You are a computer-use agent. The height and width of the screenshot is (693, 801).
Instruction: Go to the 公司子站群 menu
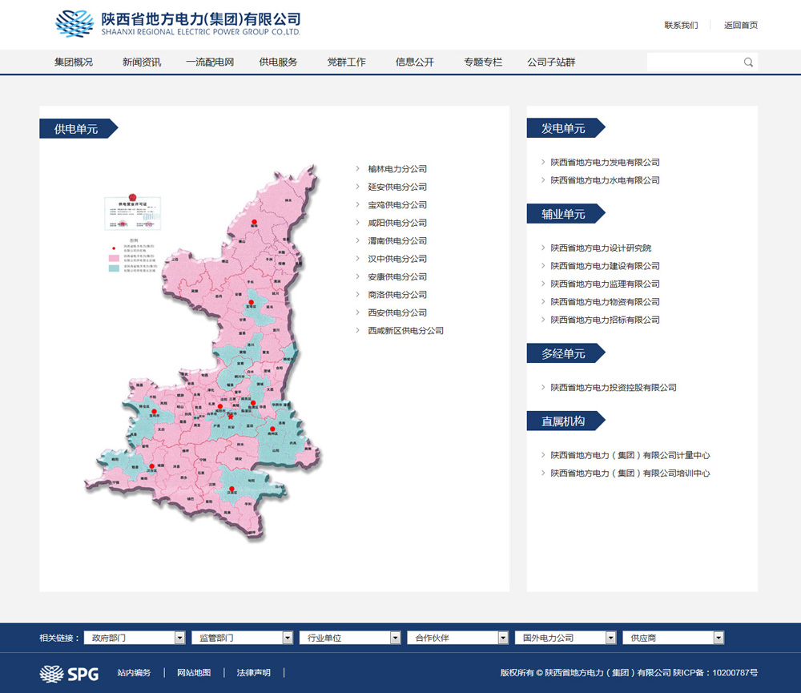tap(551, 62)
